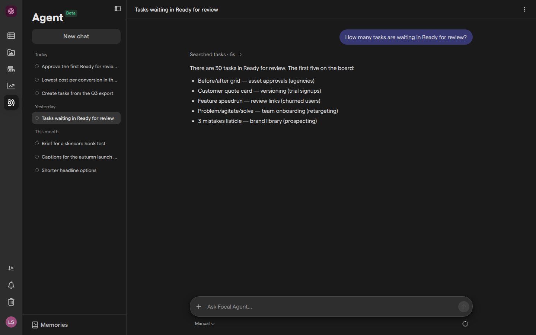Screen dimensions: 536x335
Task: Open the table board view icon
Action: 11,36
